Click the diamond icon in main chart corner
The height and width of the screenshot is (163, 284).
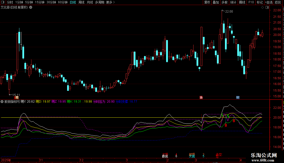(262, 8)
